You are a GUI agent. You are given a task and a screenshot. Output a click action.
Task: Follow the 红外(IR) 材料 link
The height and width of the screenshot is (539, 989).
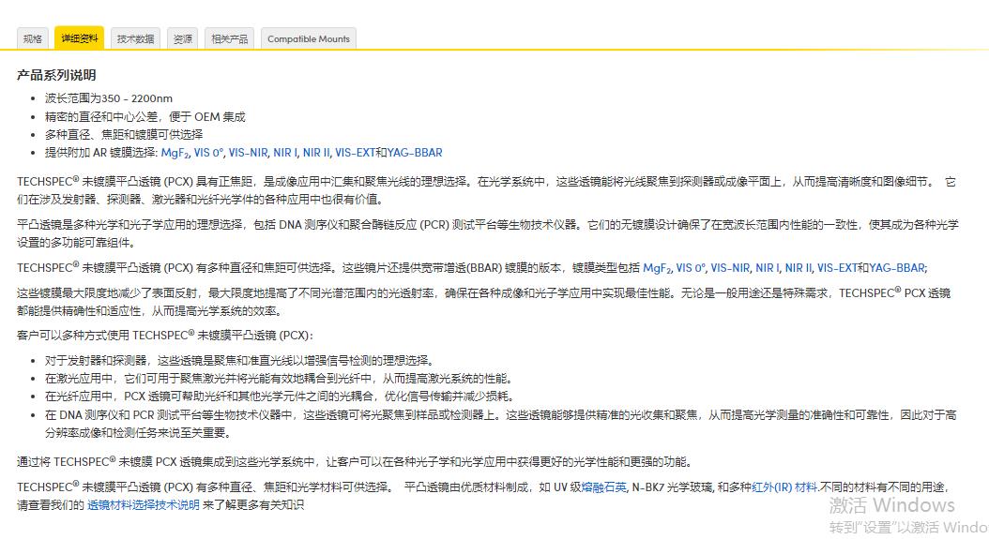tap(784, 487)
